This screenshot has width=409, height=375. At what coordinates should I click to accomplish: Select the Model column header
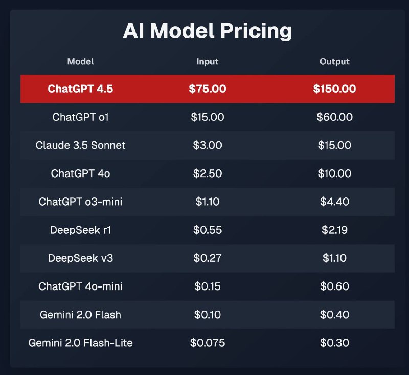(x=80, y=61)
